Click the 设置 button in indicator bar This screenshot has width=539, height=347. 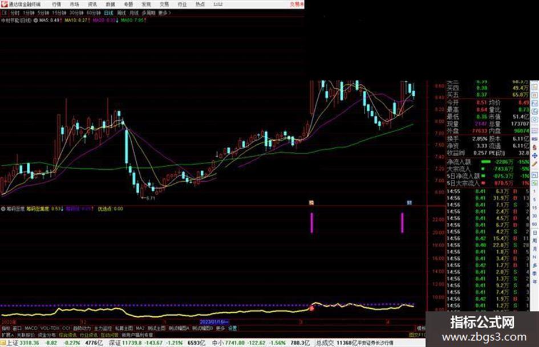[x=233, y=328]
